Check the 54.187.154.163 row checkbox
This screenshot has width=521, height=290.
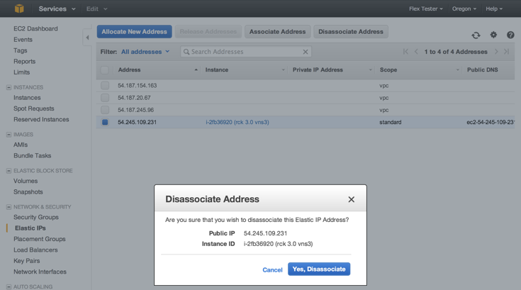[x=105, y=85]
